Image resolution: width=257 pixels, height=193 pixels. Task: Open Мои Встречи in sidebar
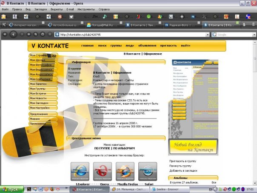43,94
